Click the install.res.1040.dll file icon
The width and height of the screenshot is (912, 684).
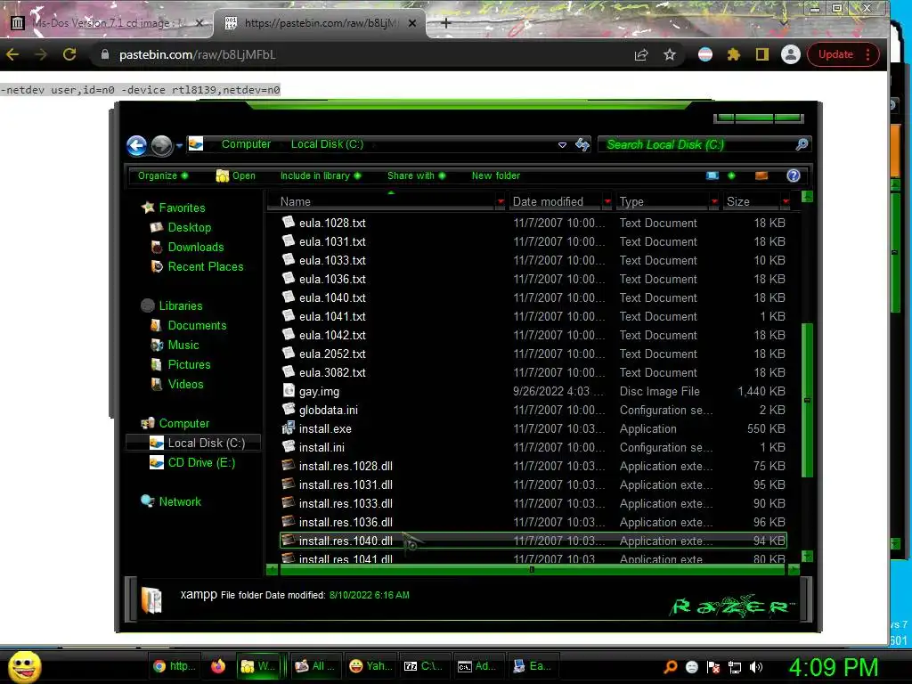[289, 541]
